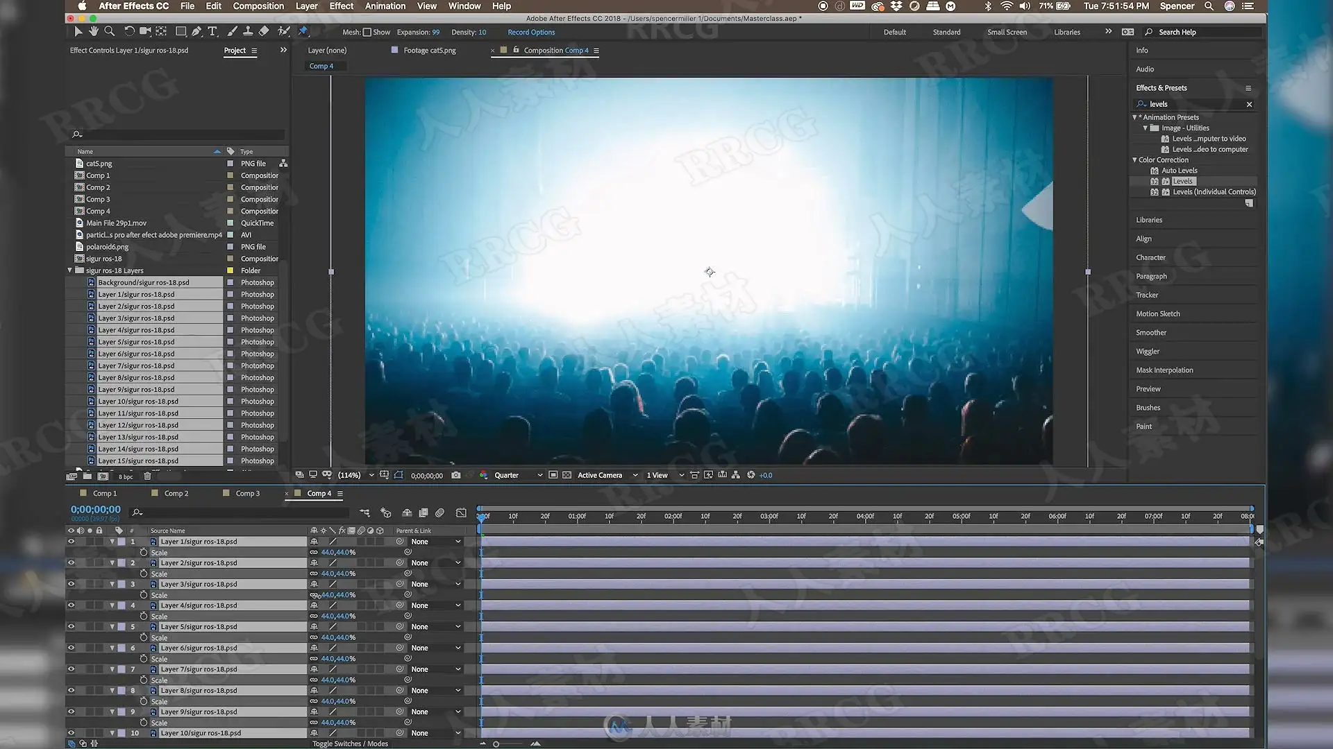1333x749 pixels.
Task: Toggle the Layer 1 Scale constrain proportions link
Action: pos(314,553)
